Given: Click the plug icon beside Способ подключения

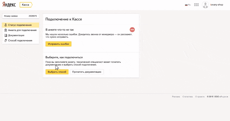Looking at the screenshot, I should [x=6, y=41].
